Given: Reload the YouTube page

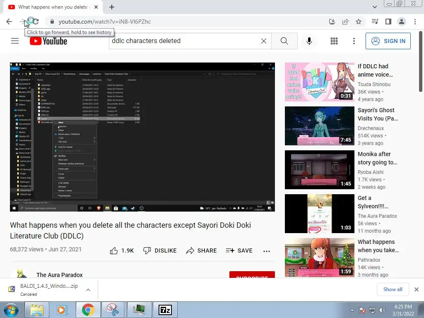Looking at the screenshot, I should click(36, 22).
